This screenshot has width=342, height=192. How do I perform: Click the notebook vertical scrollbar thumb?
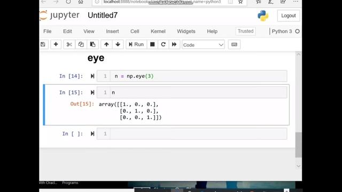coord(298,145)
